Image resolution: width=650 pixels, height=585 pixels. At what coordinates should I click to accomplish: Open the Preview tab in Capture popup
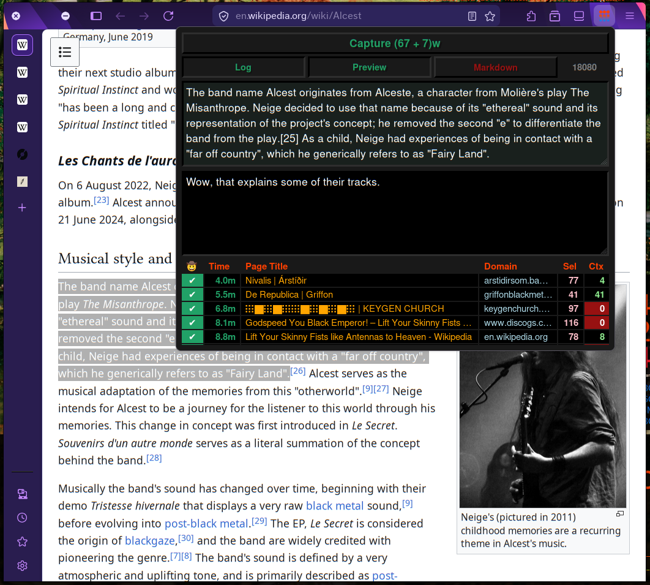[369, 67]
